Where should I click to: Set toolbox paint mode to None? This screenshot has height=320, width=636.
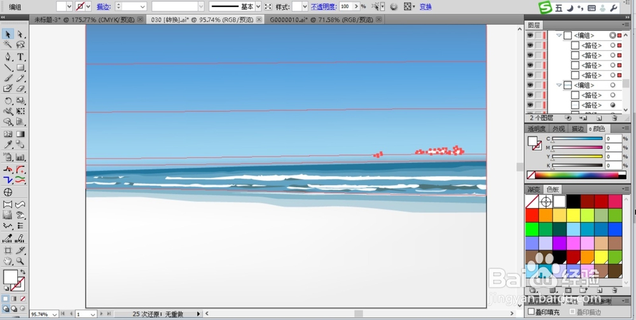[x=23, y=299]
